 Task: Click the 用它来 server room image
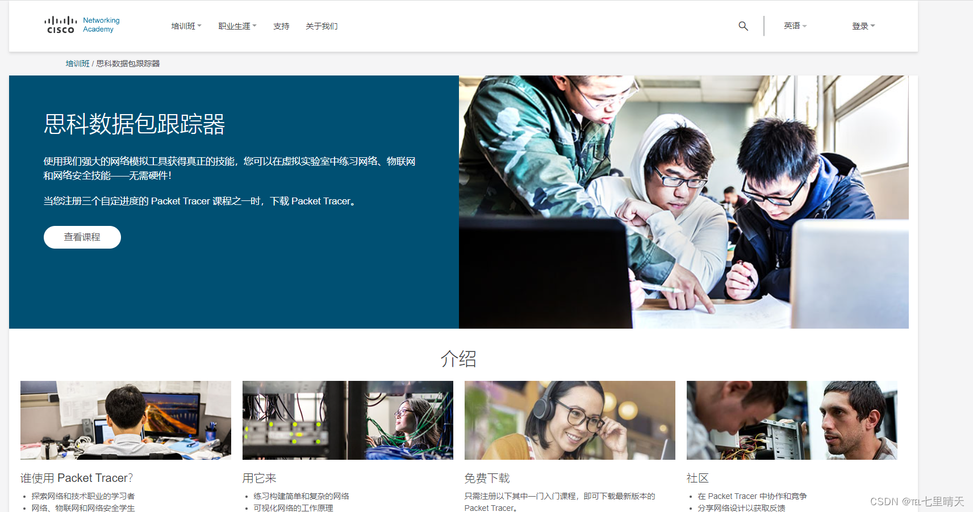coord(348,420)
